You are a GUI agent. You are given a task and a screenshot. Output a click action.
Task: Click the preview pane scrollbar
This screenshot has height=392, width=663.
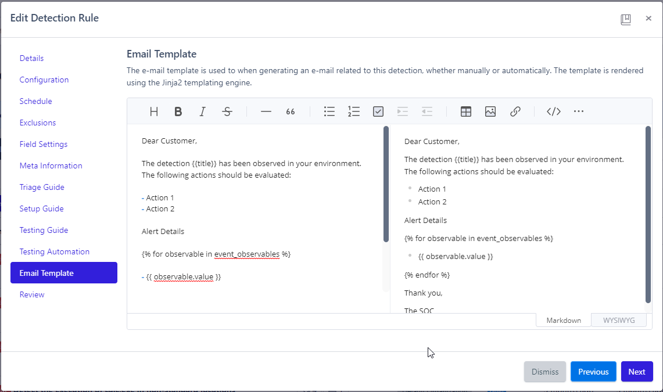[648, 214]
